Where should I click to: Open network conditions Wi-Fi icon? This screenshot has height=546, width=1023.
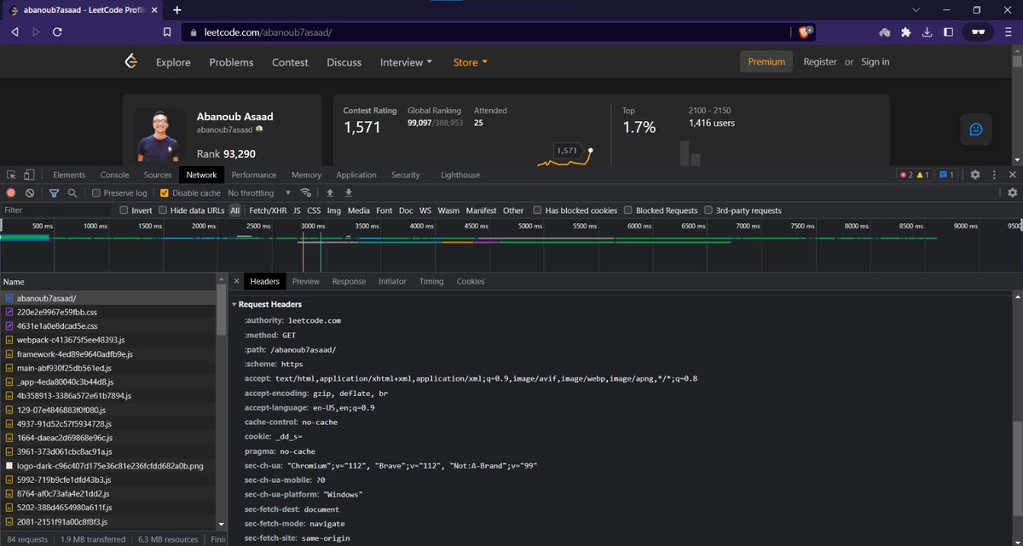(x=306, y=193)
